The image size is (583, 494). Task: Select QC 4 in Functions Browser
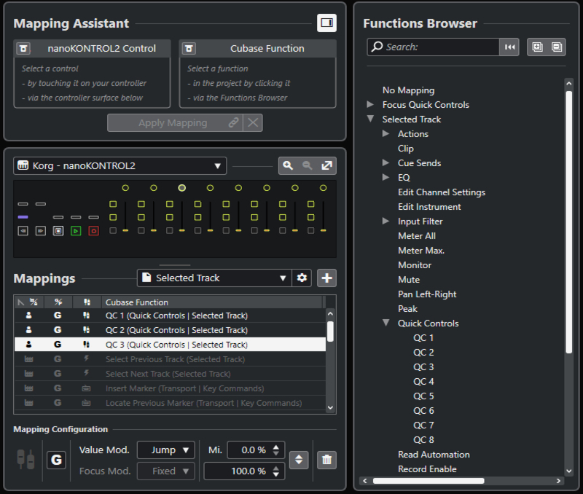(423, 381)
